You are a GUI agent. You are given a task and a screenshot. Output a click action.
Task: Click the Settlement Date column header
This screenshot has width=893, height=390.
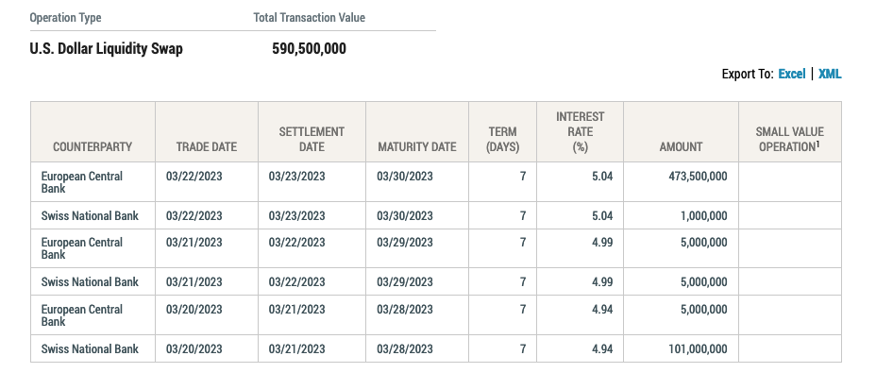point(312,139)
